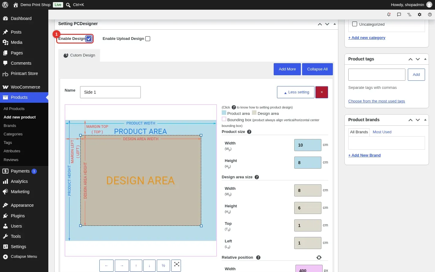
Task: Click the blue Product area color swatch
Action: point(224,113)
